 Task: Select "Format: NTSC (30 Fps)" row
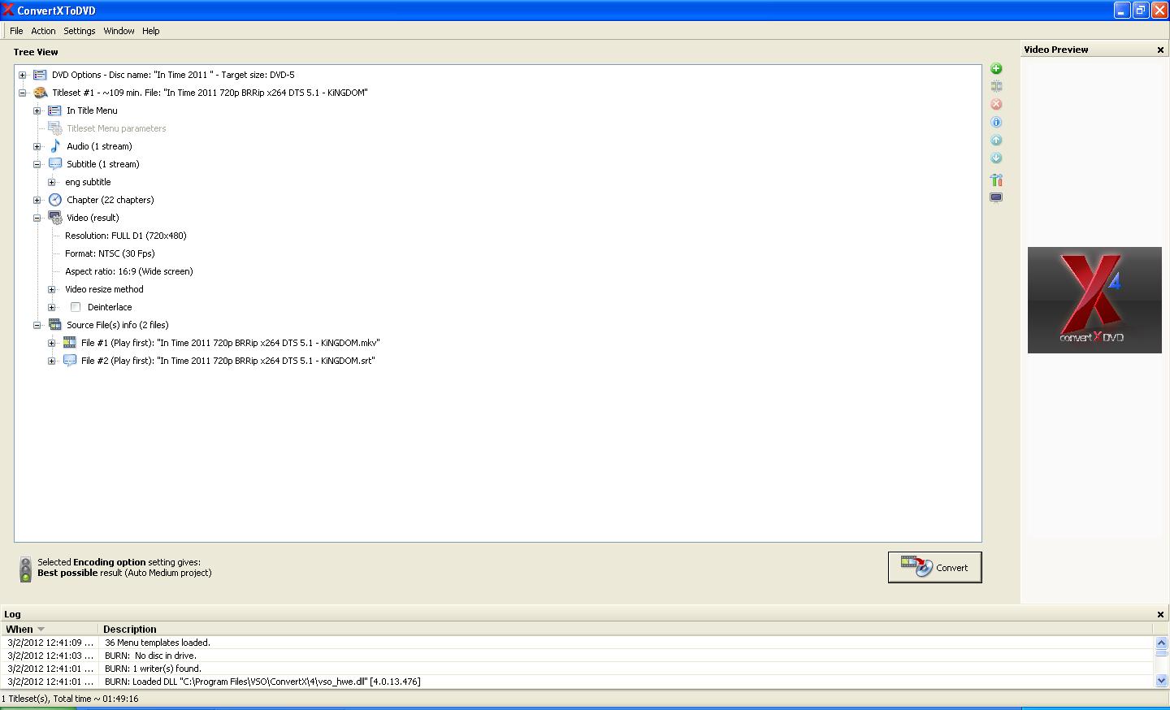pos(110,253)
